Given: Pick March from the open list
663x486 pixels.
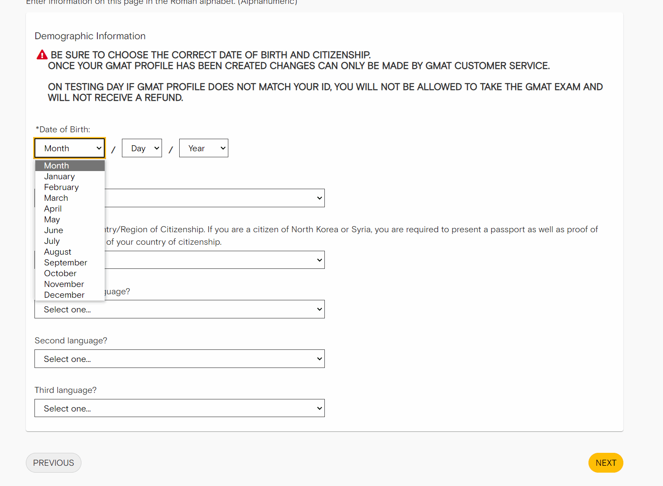Looking at the screenshot, I should 56,198.
